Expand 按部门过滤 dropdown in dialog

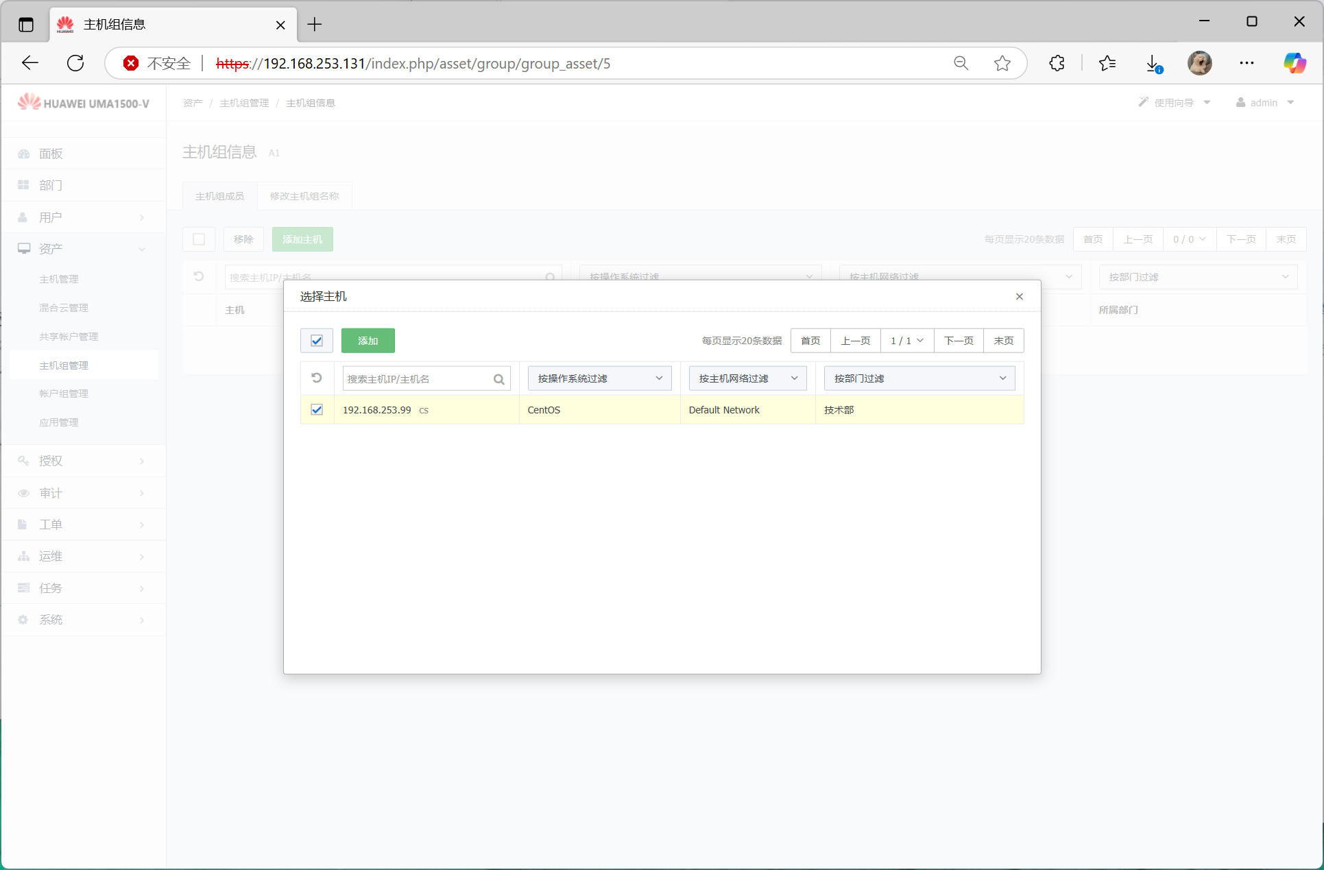[x=919, y=378]
